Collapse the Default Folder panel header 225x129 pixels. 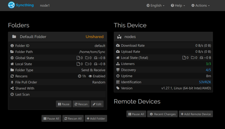click(58, 37)
